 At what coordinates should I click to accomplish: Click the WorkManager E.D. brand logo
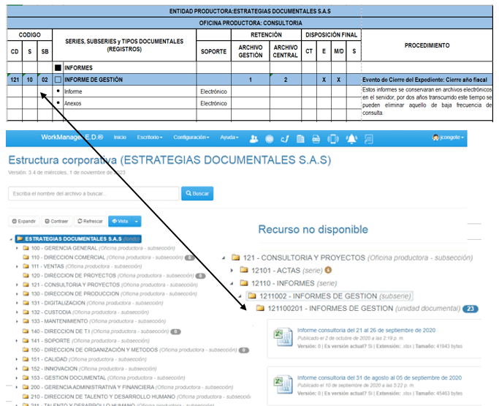[72, 138]
